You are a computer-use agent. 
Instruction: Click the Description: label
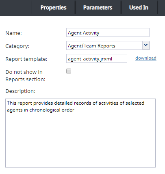tap(20, 91)
